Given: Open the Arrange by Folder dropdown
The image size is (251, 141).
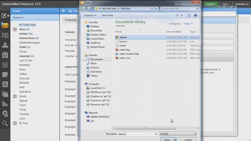Looking at the screenshot, I should (x=188, y=23).
